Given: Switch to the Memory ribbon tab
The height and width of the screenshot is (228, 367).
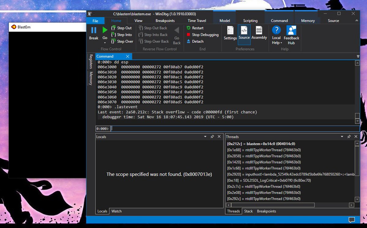Looking at the screenshot, I should (308, 21).
